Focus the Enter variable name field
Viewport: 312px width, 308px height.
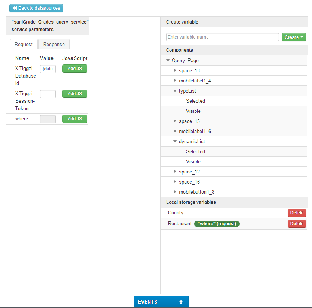[x=222, y=37]
